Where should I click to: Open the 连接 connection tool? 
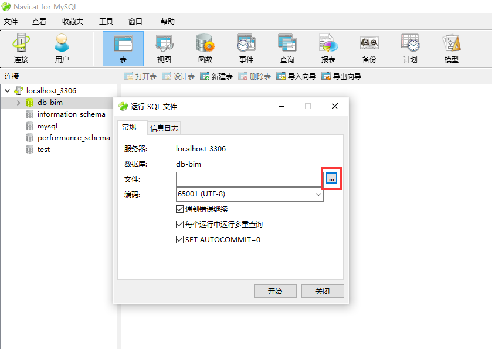coord(21,49)
